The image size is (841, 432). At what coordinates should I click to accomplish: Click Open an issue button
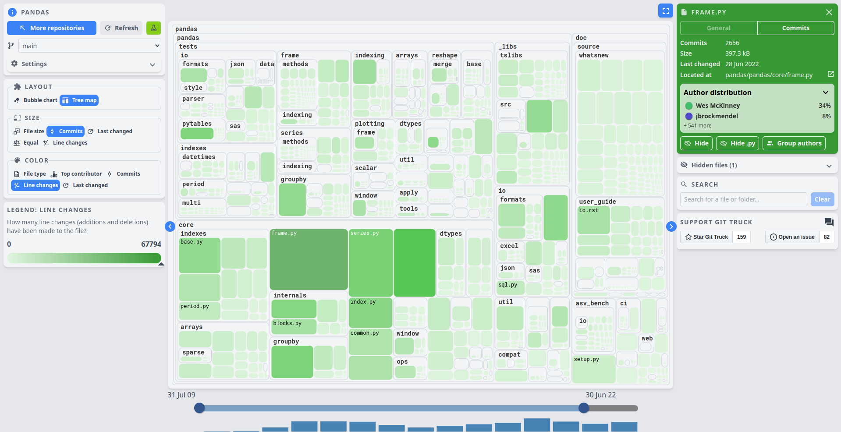(x=792, y=237)
